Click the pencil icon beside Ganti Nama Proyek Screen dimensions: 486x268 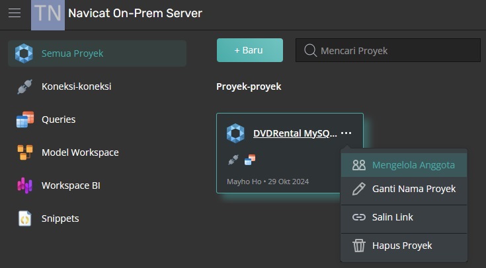359,189
